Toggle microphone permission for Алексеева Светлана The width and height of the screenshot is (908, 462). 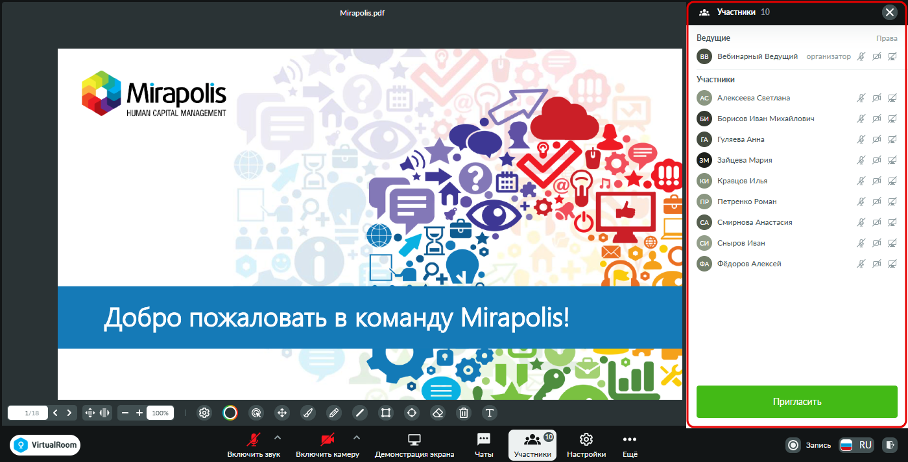click(x=861, y=98)
